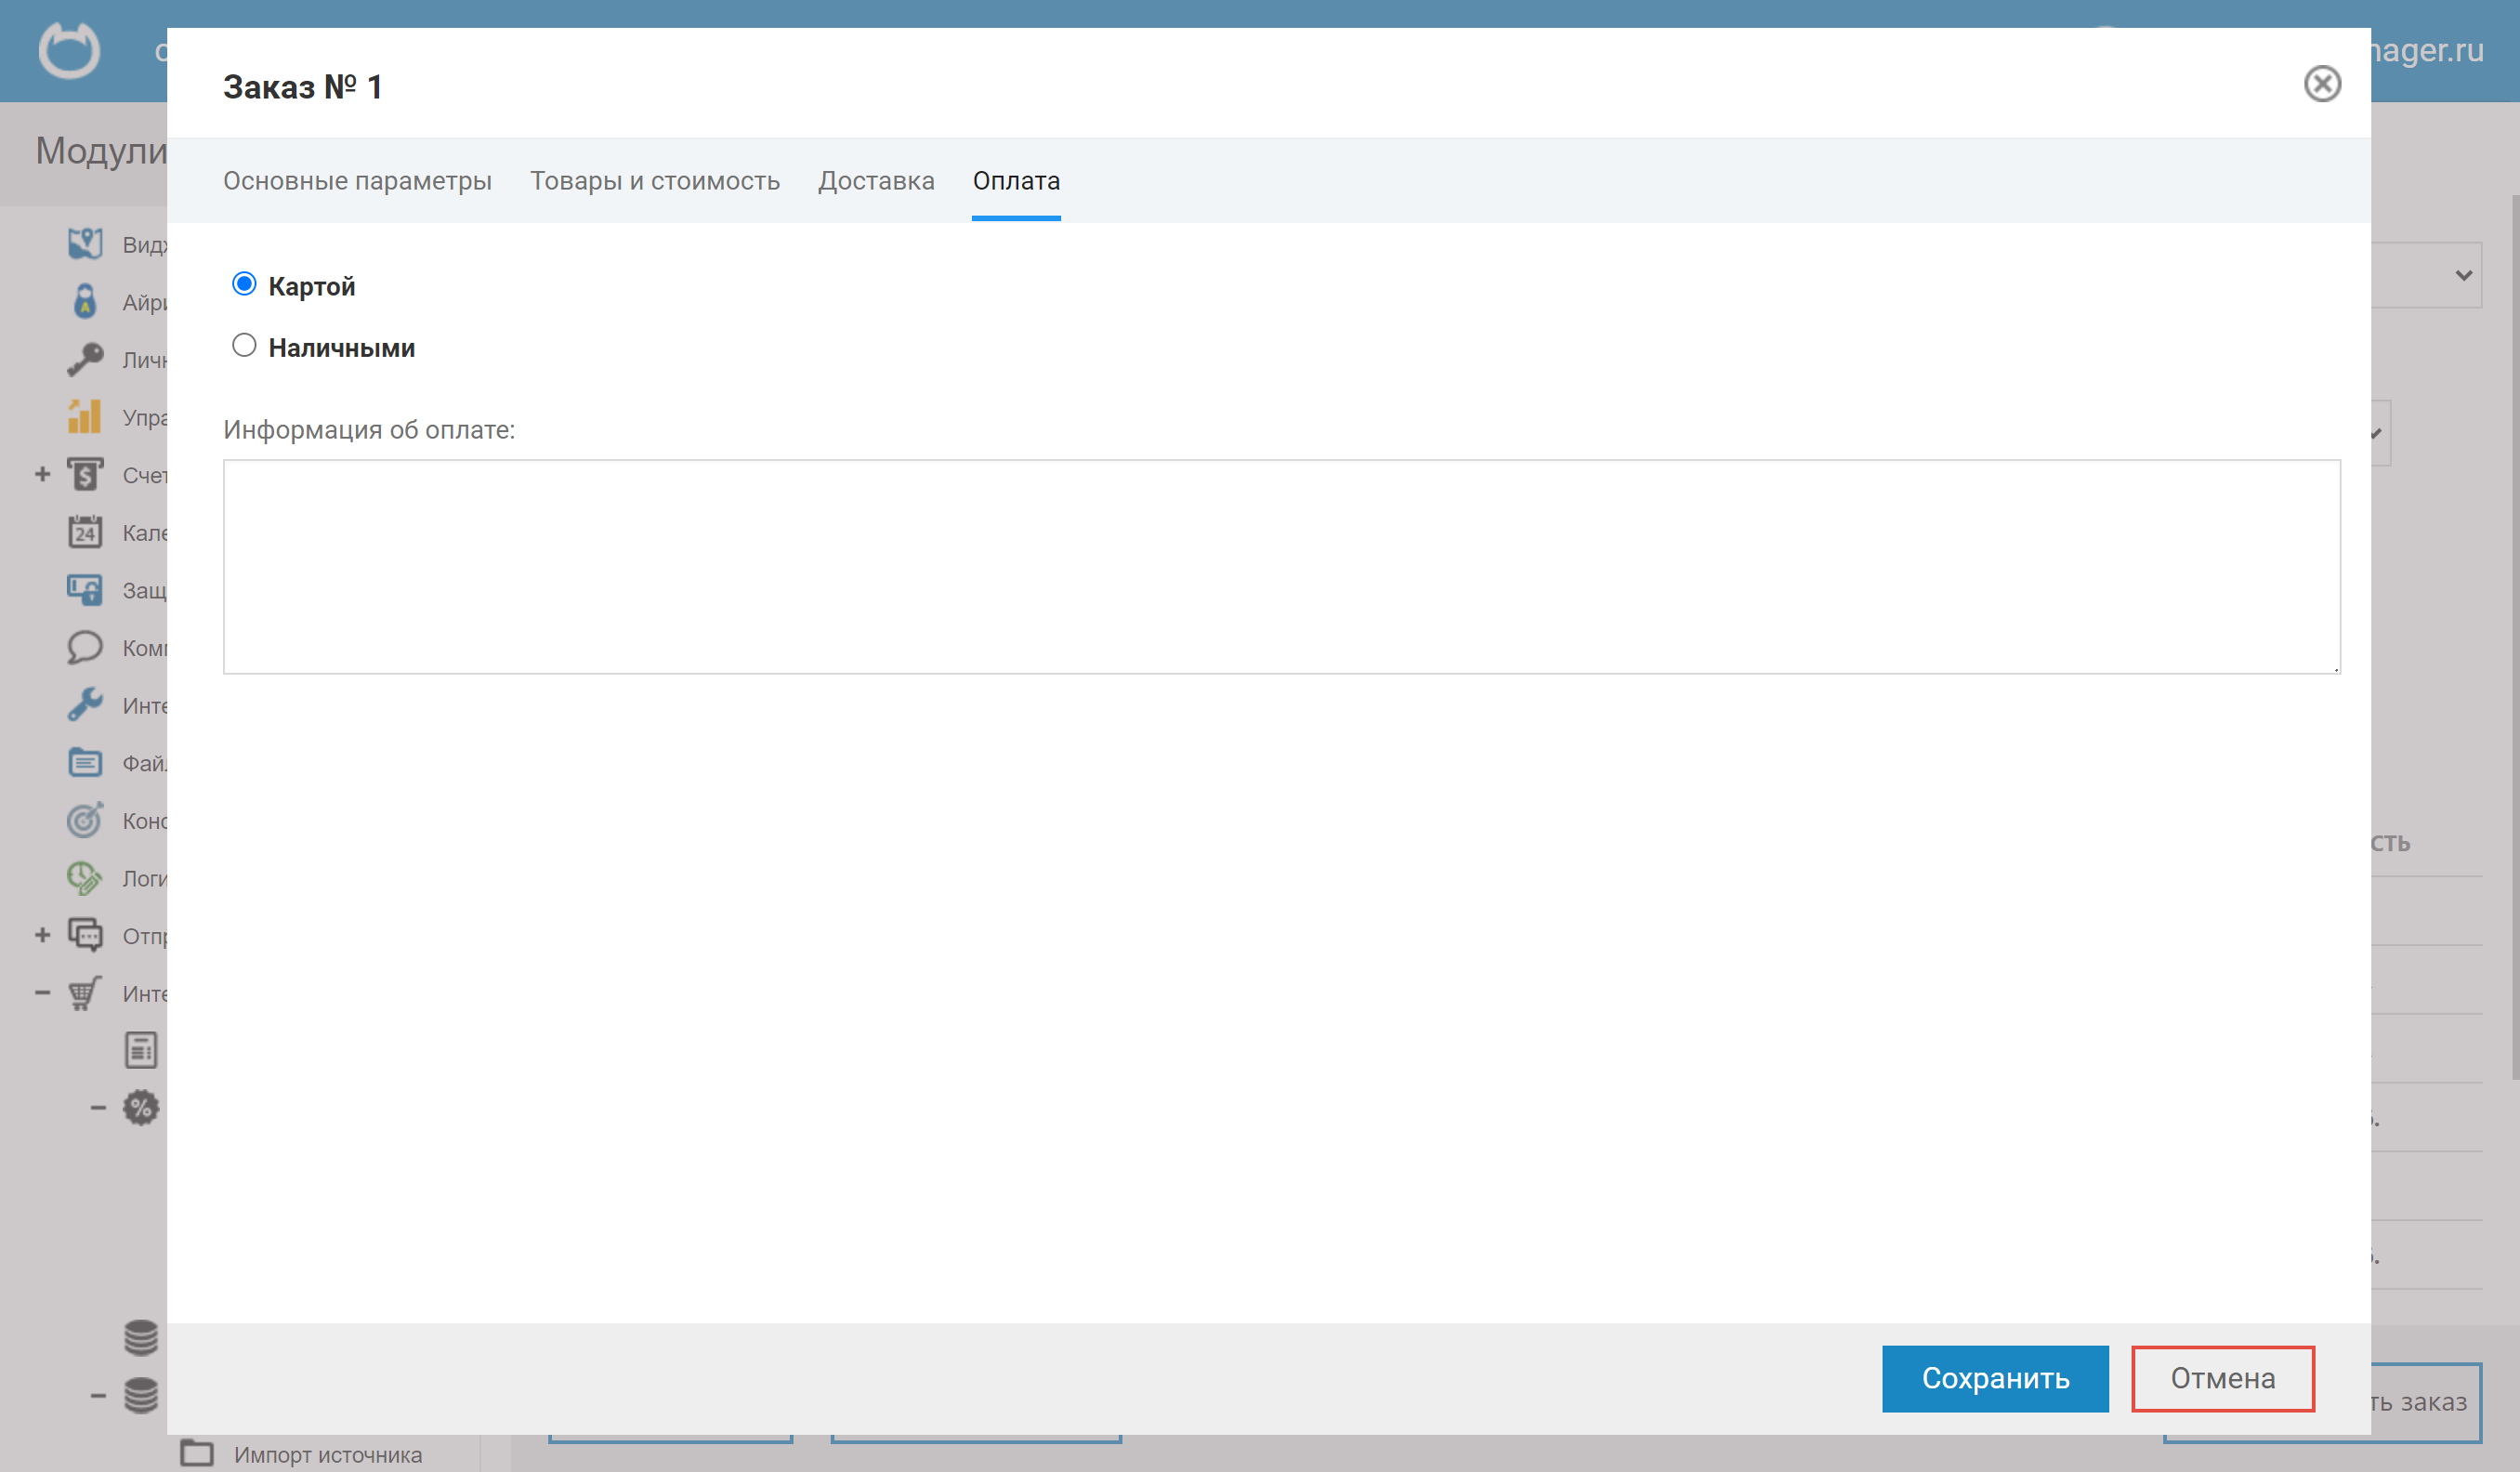Image resolution: width=2520 pixels, height=1472 pixels.
Task: Open the Товары и стоимость tab
Action: tap(654, 181)
